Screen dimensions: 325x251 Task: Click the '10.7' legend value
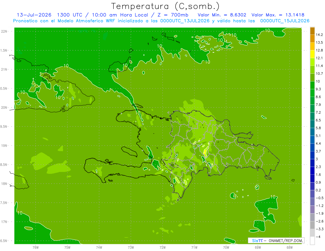319,73
